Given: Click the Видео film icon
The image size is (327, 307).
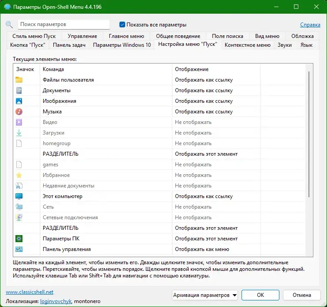Looking at the screenshot, I should click(19, 122).
